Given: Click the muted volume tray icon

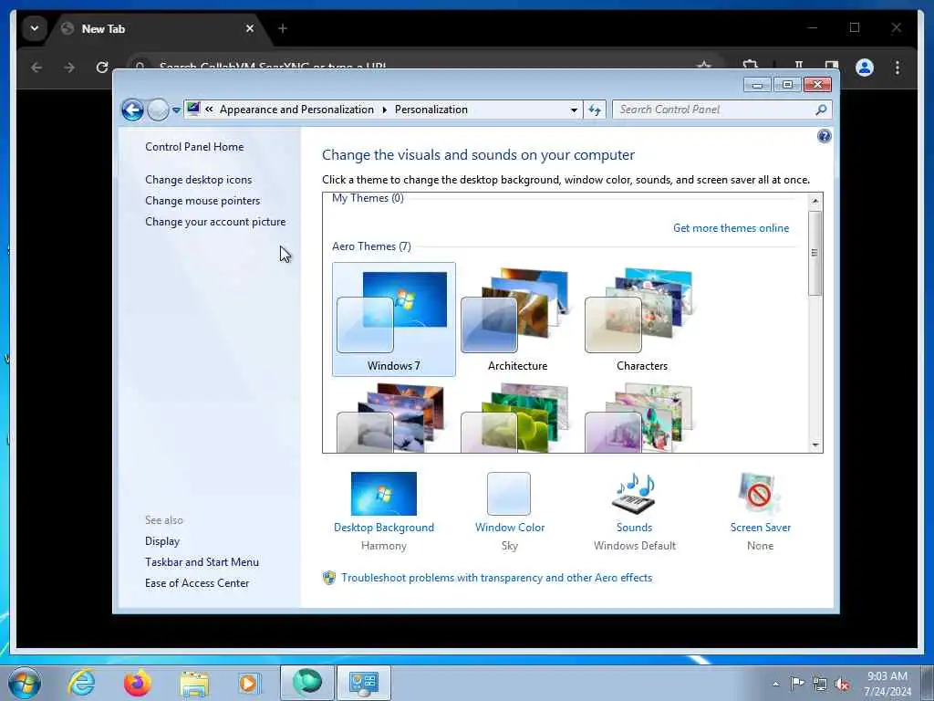Looking at the screenshot, I should [842, 684].
